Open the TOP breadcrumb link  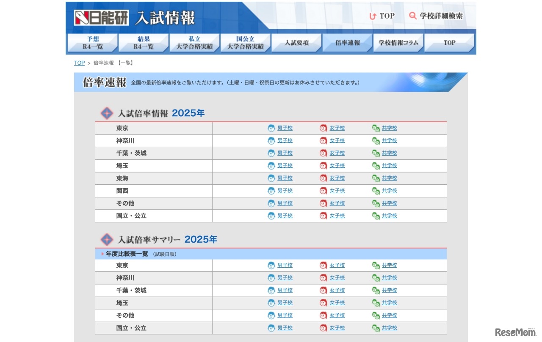[79, 63]
